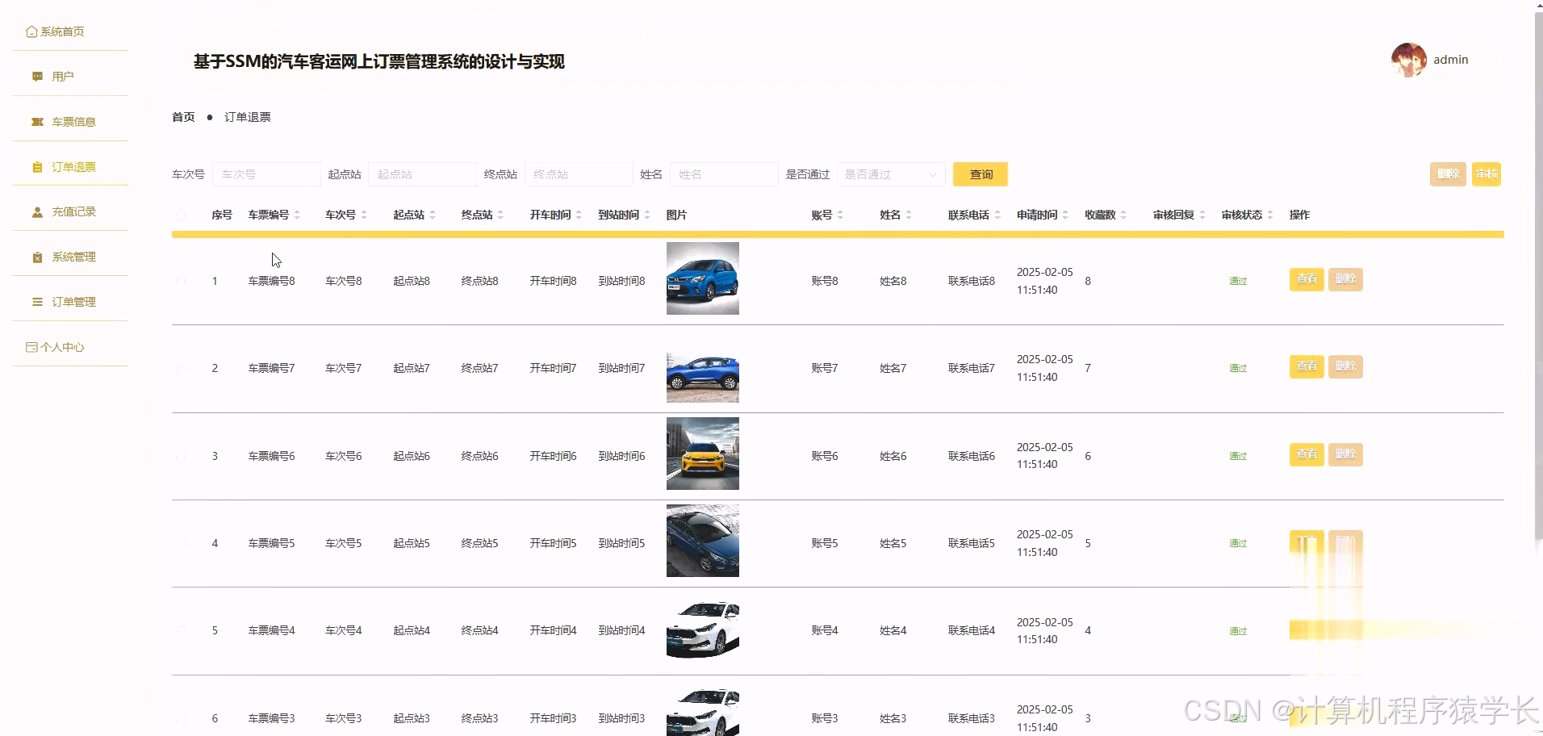Open the 首页 breadcrumb link
The height and width of the screenshot is (736, 1543).
click(182, 116)
